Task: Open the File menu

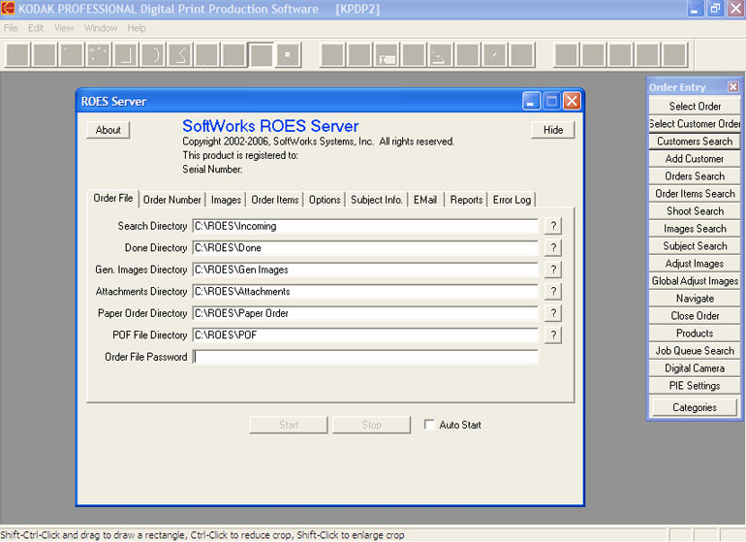Action: coord(11,28)
